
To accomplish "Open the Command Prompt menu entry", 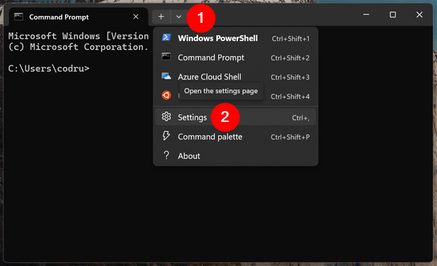I will click(x=235, y=58).
